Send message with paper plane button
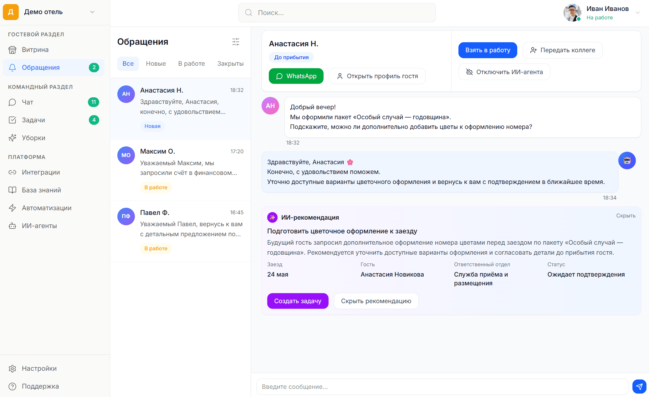 click(x=639, y=387)
